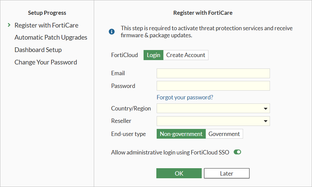This screenshot has height=187, width=312.
Task: Open the Change Your Password step
Action: [46, 62]
